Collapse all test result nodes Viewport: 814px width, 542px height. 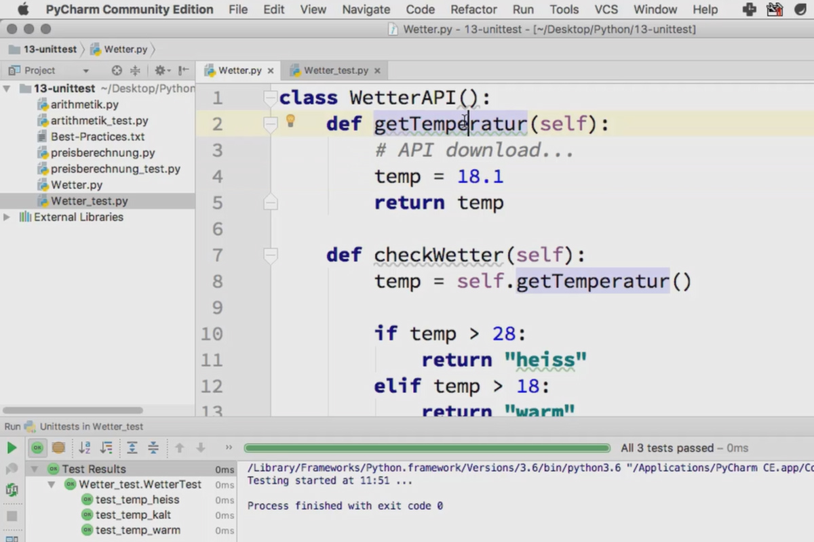coord(153,448)
